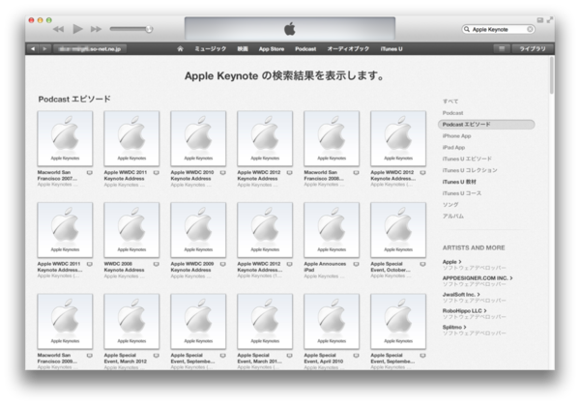
Task: Open the APPDESIGNER.COM INC. link
Action: coord(478,278)
